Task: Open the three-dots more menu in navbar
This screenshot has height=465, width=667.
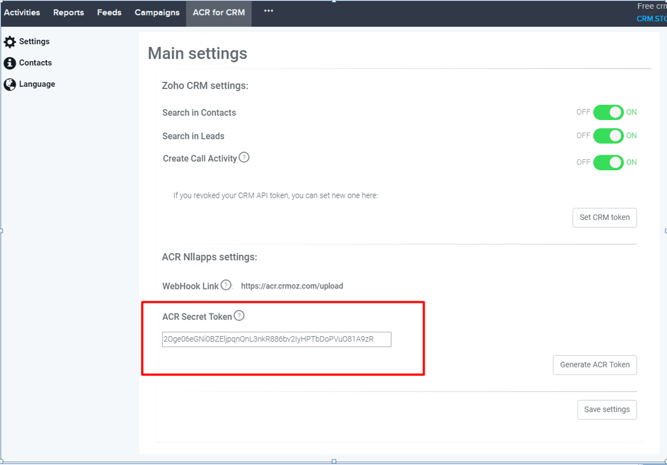Action: click(269, 11)
